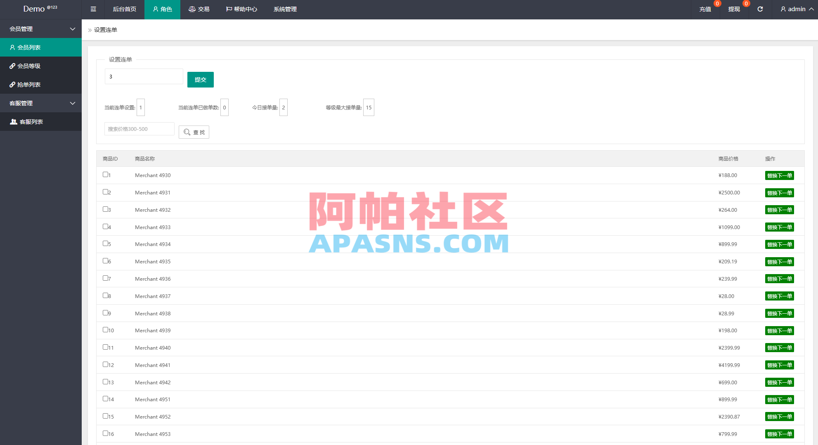Click the 充值 badge showing zero
Viewport: 818px width, 445px height.
(x=717, y=3)
